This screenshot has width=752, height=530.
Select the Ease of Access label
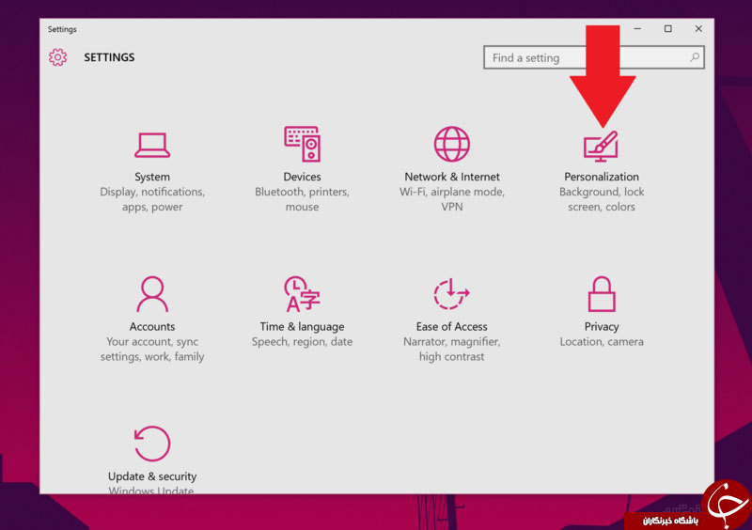(452, 326)
